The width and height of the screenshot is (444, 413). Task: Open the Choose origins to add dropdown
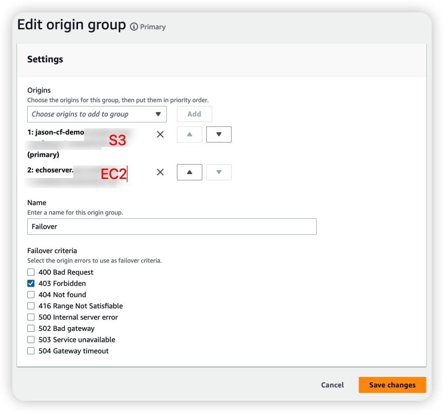[x=97, y=114]
